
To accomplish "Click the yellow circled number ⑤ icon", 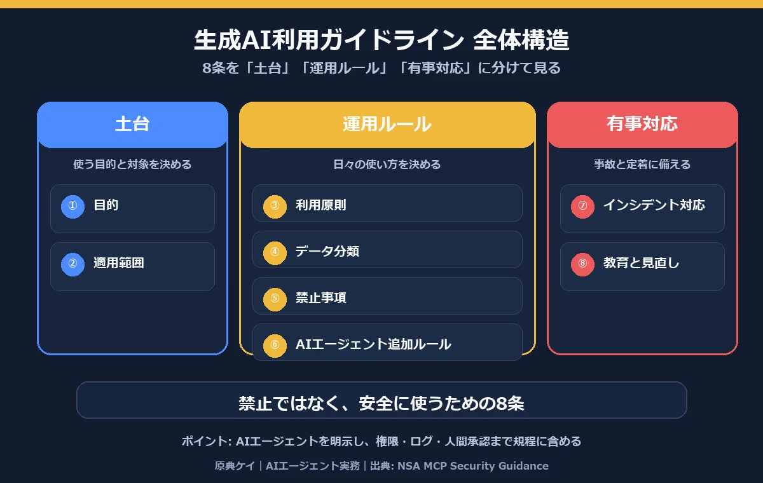I will (275, 299).
